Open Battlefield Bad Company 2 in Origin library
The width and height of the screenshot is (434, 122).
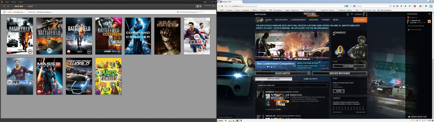click(20, 36)
